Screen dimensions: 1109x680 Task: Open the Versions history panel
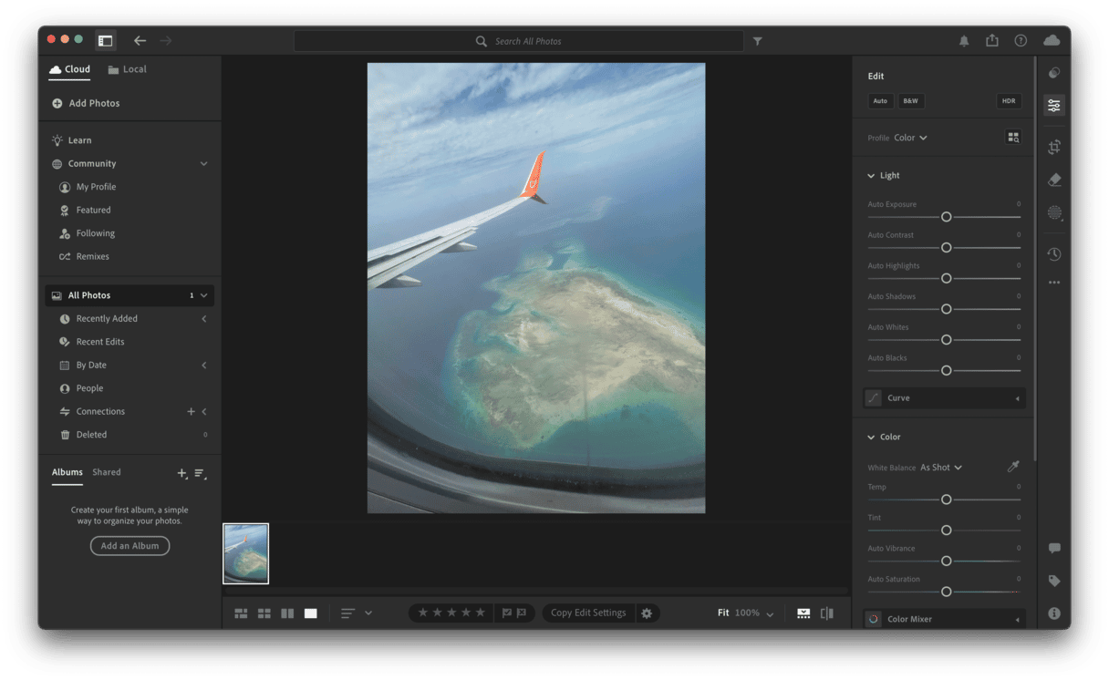coord(1054,254)
